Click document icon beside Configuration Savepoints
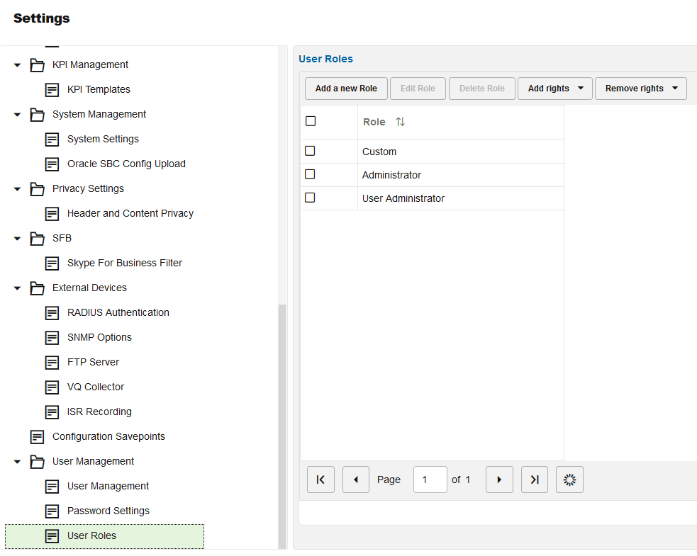Viewport: 697px width, 556px height. coord(37,436)
